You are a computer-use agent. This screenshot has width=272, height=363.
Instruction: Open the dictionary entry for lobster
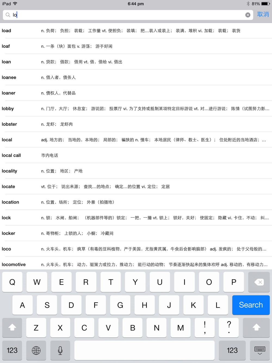tap(136, 124)
